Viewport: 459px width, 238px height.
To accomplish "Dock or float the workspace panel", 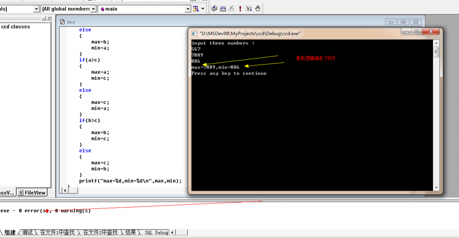I will click(x=43, y=18).
